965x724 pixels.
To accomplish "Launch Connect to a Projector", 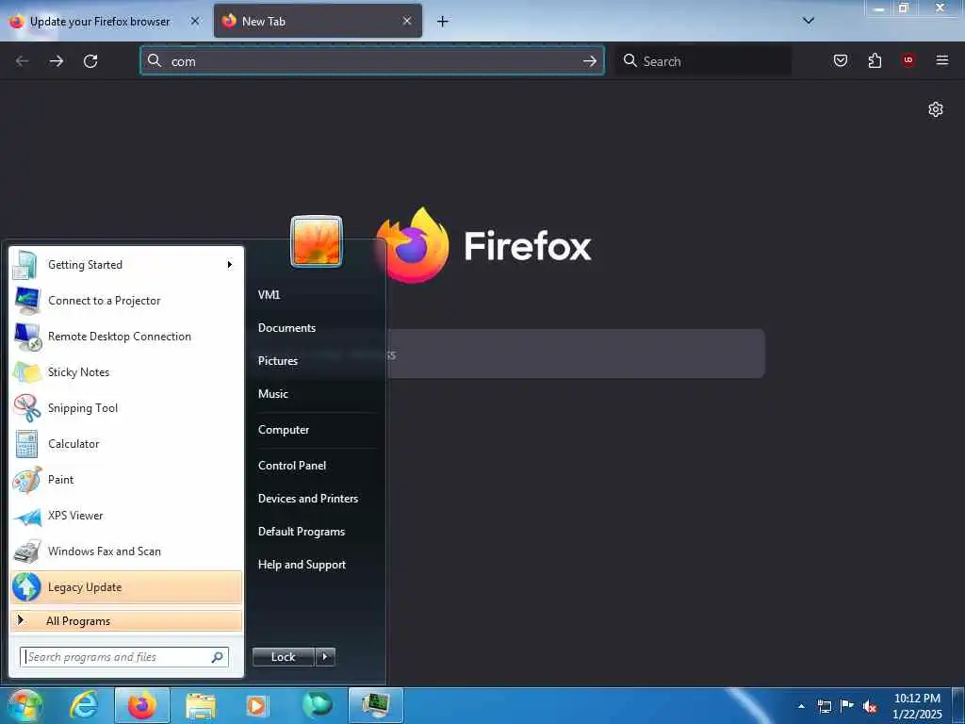I will pyautogui.click(x=127, y=301).
